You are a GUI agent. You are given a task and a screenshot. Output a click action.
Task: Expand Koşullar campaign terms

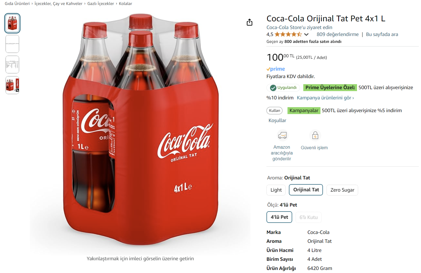pyautogui.click(x=277, y=120)
